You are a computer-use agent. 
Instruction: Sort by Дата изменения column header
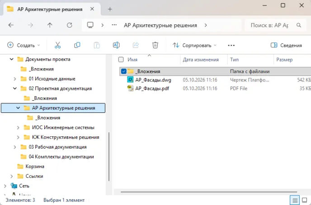[x=201, y=60]
